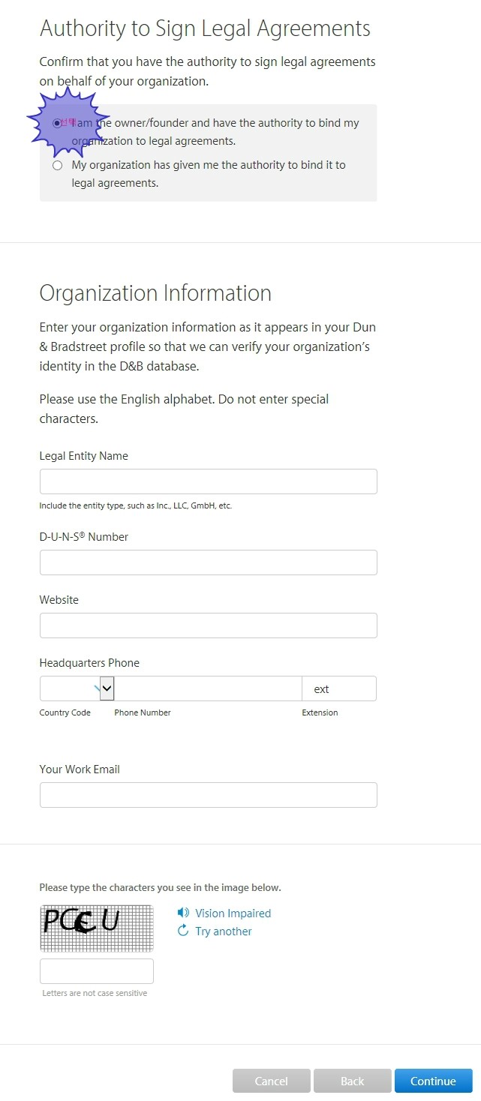Open the Vision Impaired audio link

click(x=233, y=913)
